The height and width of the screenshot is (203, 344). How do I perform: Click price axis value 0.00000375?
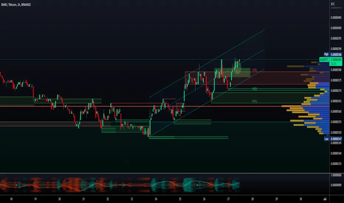coord(336,80)
